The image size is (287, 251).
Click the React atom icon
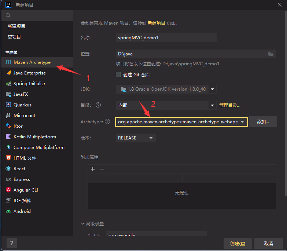coord(8,168)
